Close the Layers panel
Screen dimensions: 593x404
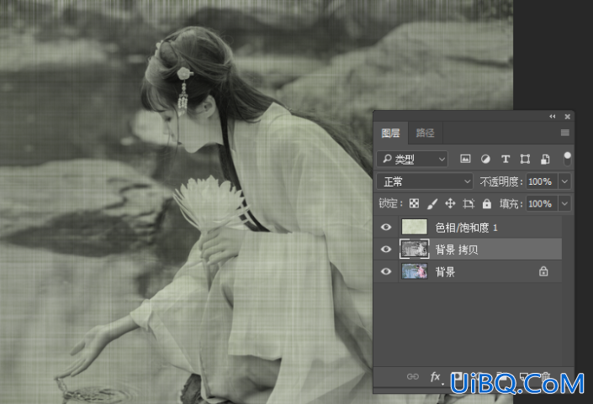[567, 117]
